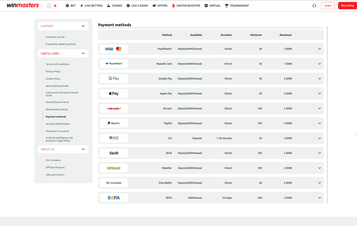This screenshot has width=357, height=226.
Task: Open LIVE CASINO section
Action: [x=137, y=6]
